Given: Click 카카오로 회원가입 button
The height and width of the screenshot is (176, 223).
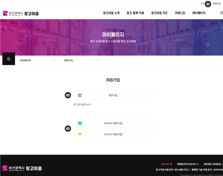Looking at the screenshot, I should 113,134.
